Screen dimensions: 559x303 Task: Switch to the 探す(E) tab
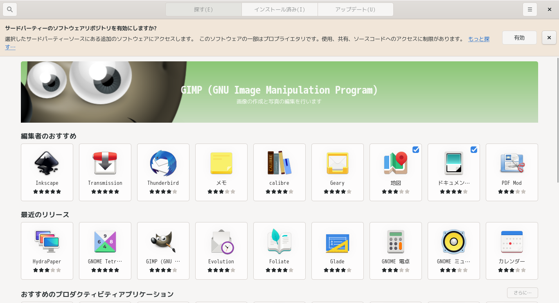(x=204, y=9)
